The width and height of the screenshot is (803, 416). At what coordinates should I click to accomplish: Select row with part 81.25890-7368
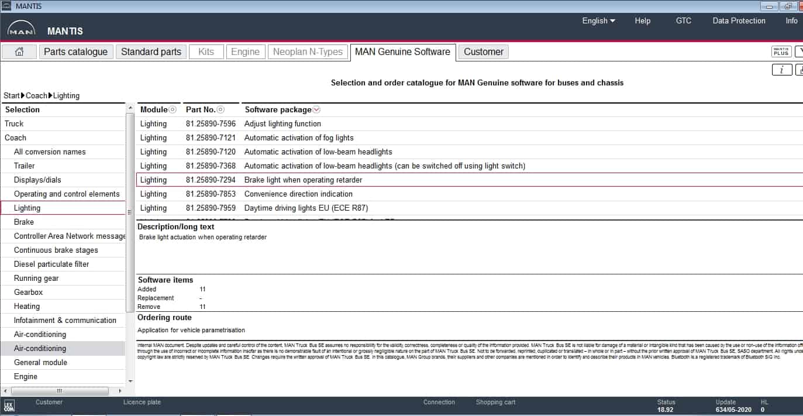click(x=469, y=166)
